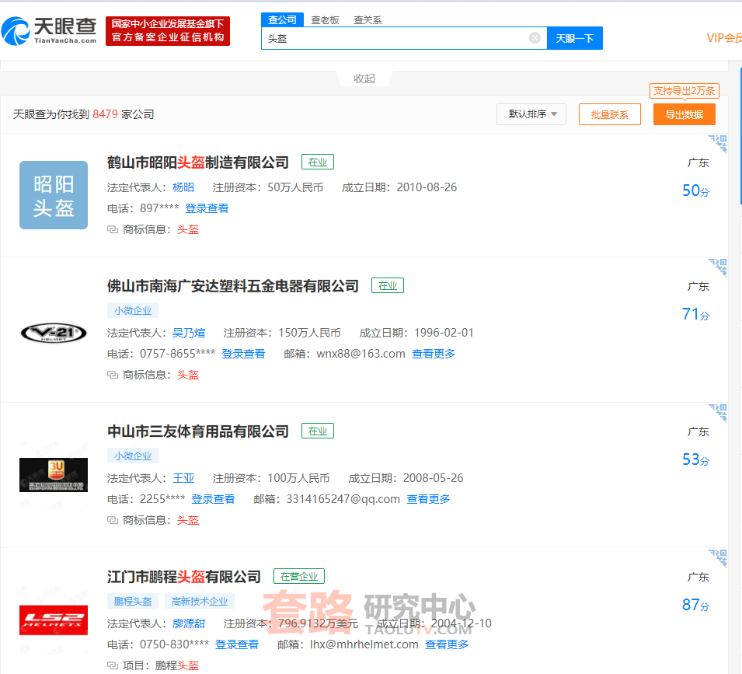Viewport: 742px width, 674px height.
Task: Open legal representative 廖源甜
Action: 189,623
